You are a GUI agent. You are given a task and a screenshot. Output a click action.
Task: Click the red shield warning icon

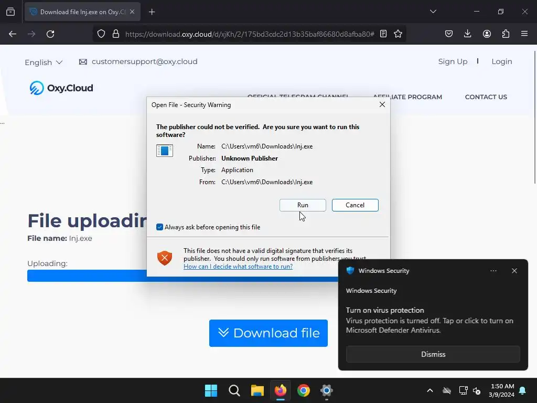click(165, 258)
